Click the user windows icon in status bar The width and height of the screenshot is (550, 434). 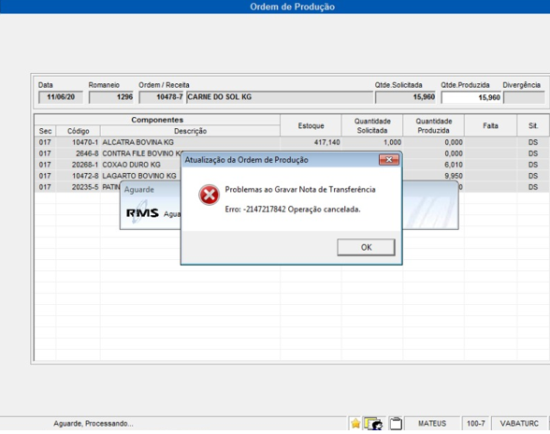pos(373,424)
